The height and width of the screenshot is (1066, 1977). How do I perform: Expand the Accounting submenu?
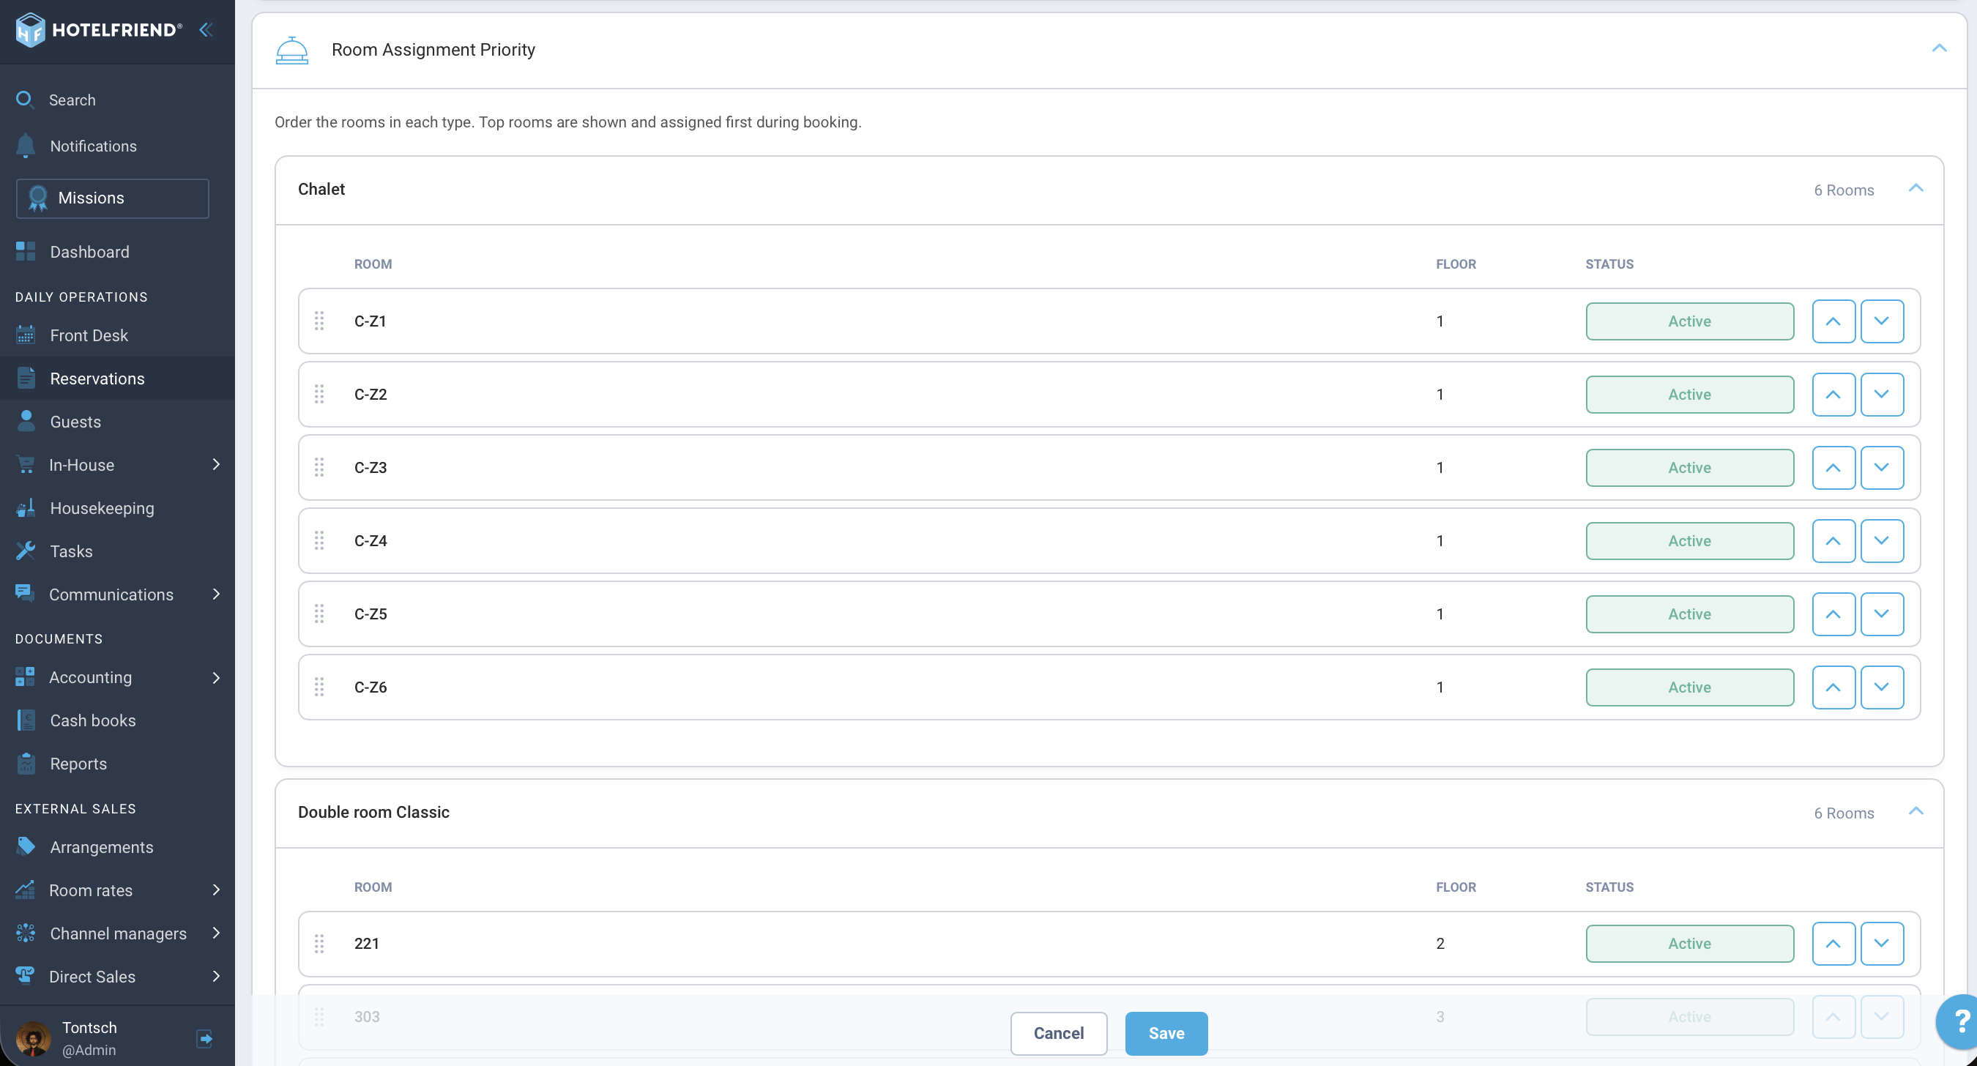(217, 678)
